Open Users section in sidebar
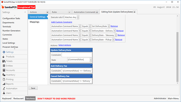This screenshot has width=181, height=102. pyautogui.click(x=14, y=93)
